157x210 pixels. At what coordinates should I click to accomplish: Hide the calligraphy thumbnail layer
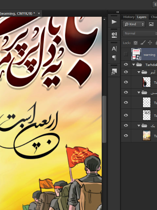click(x=126, y=115)
